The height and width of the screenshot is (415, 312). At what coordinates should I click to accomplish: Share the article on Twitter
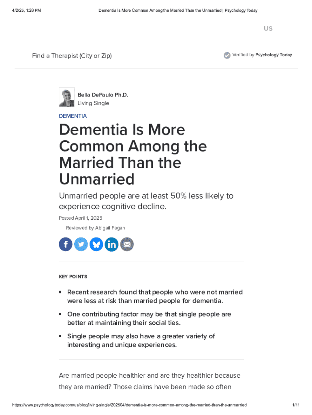(x=81, y=244)
